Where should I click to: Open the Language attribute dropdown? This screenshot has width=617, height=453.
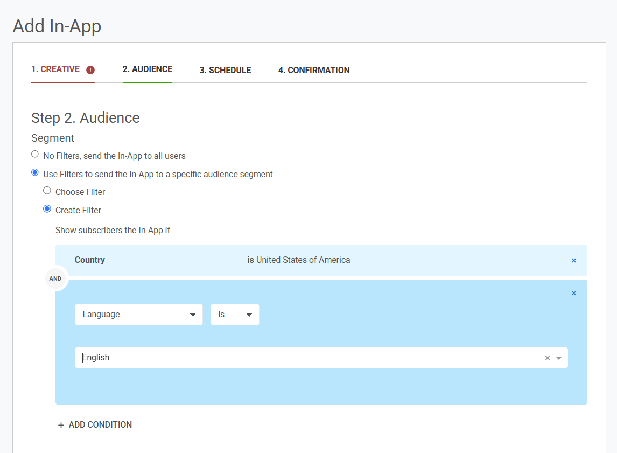click(138, 315)
